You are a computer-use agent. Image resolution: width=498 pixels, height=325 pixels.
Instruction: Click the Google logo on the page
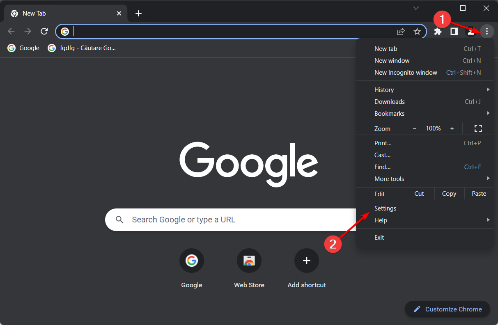(249, 164)
